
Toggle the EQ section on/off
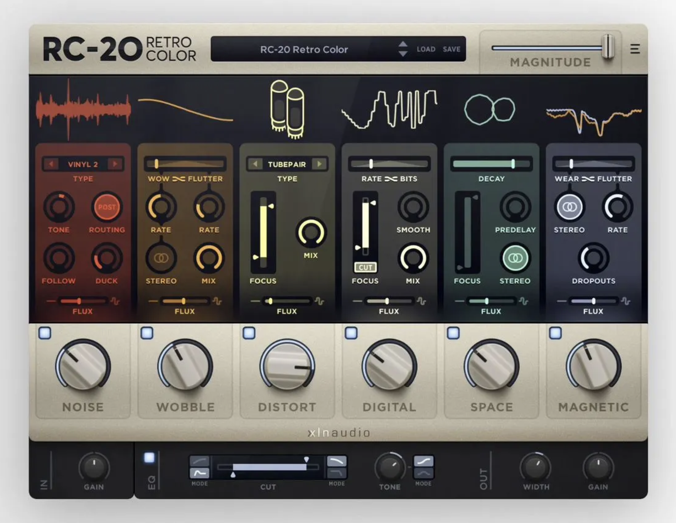(149, 458)
